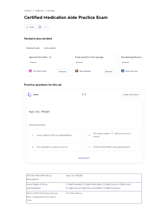
Task: Preview the Exam practice from google set
Action: pos(109,71)
